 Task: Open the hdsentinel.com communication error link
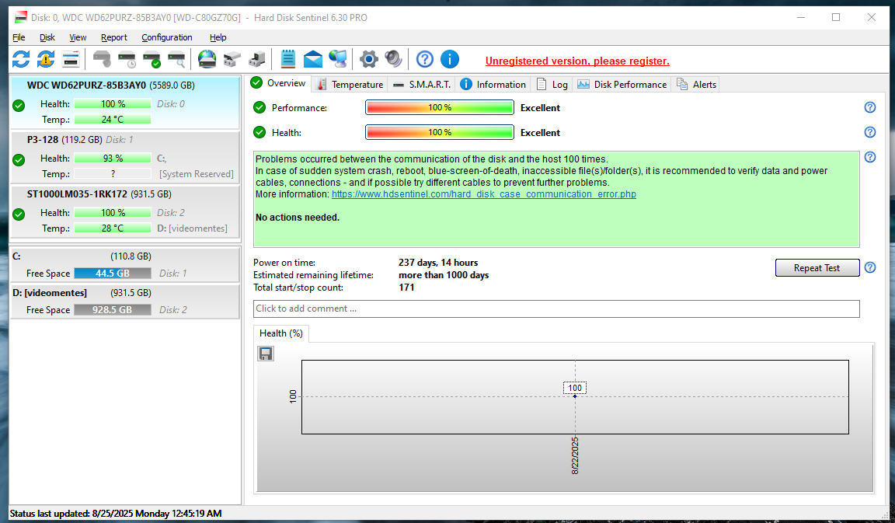(483, 194)
